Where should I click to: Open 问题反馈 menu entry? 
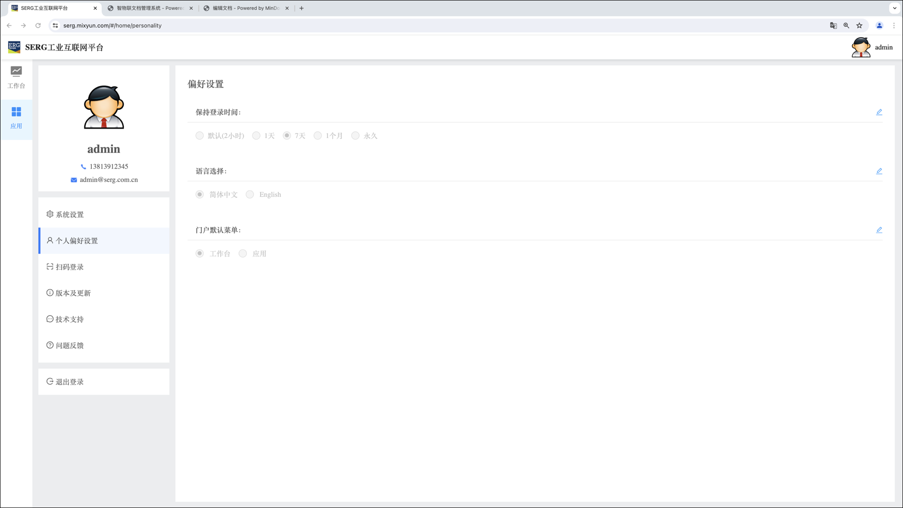(70, 345)
